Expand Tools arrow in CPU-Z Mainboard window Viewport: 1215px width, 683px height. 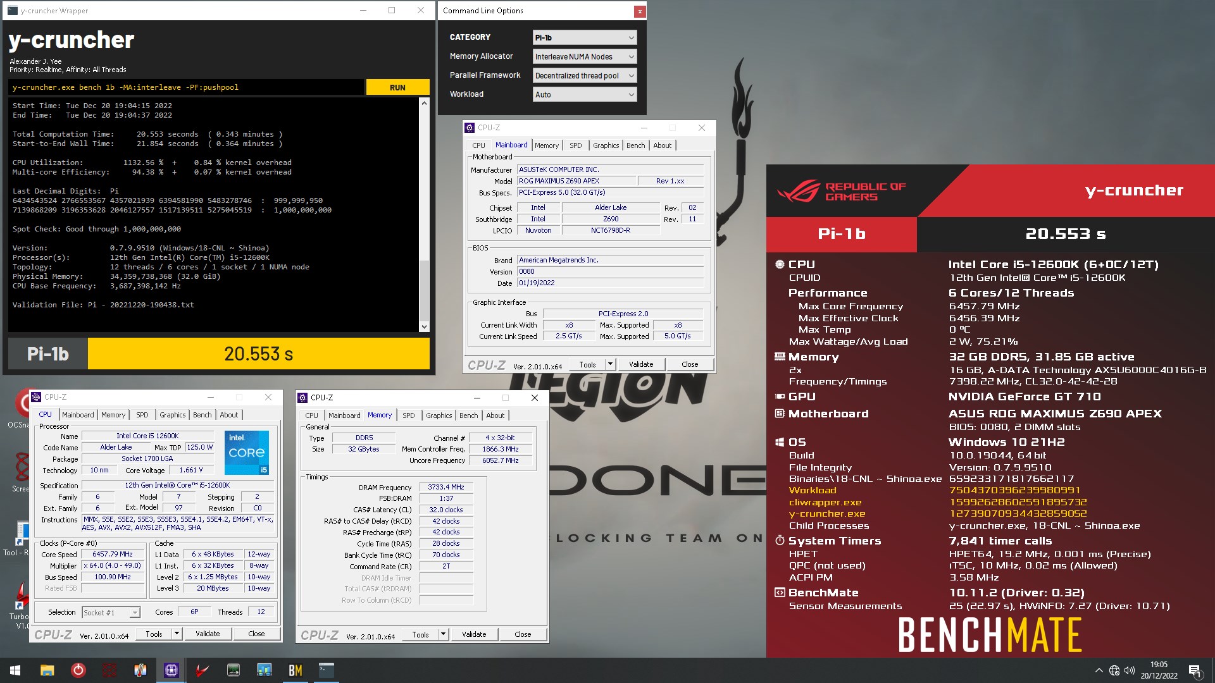(610, 364)
